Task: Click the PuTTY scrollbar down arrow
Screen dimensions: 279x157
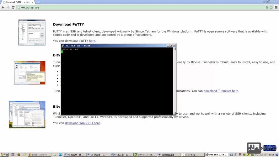Action: pyautogui.click(x=174, y=113)
